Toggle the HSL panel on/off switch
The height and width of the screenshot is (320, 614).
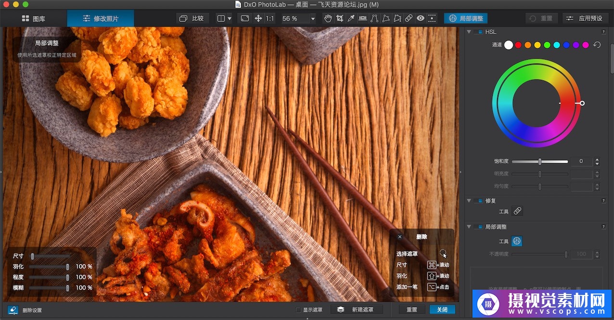coord(477,32)
